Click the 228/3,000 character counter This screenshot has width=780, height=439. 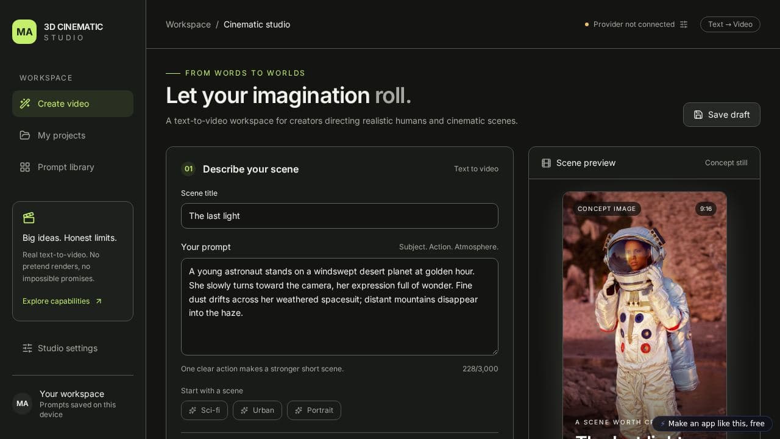(x=480, y=369)
